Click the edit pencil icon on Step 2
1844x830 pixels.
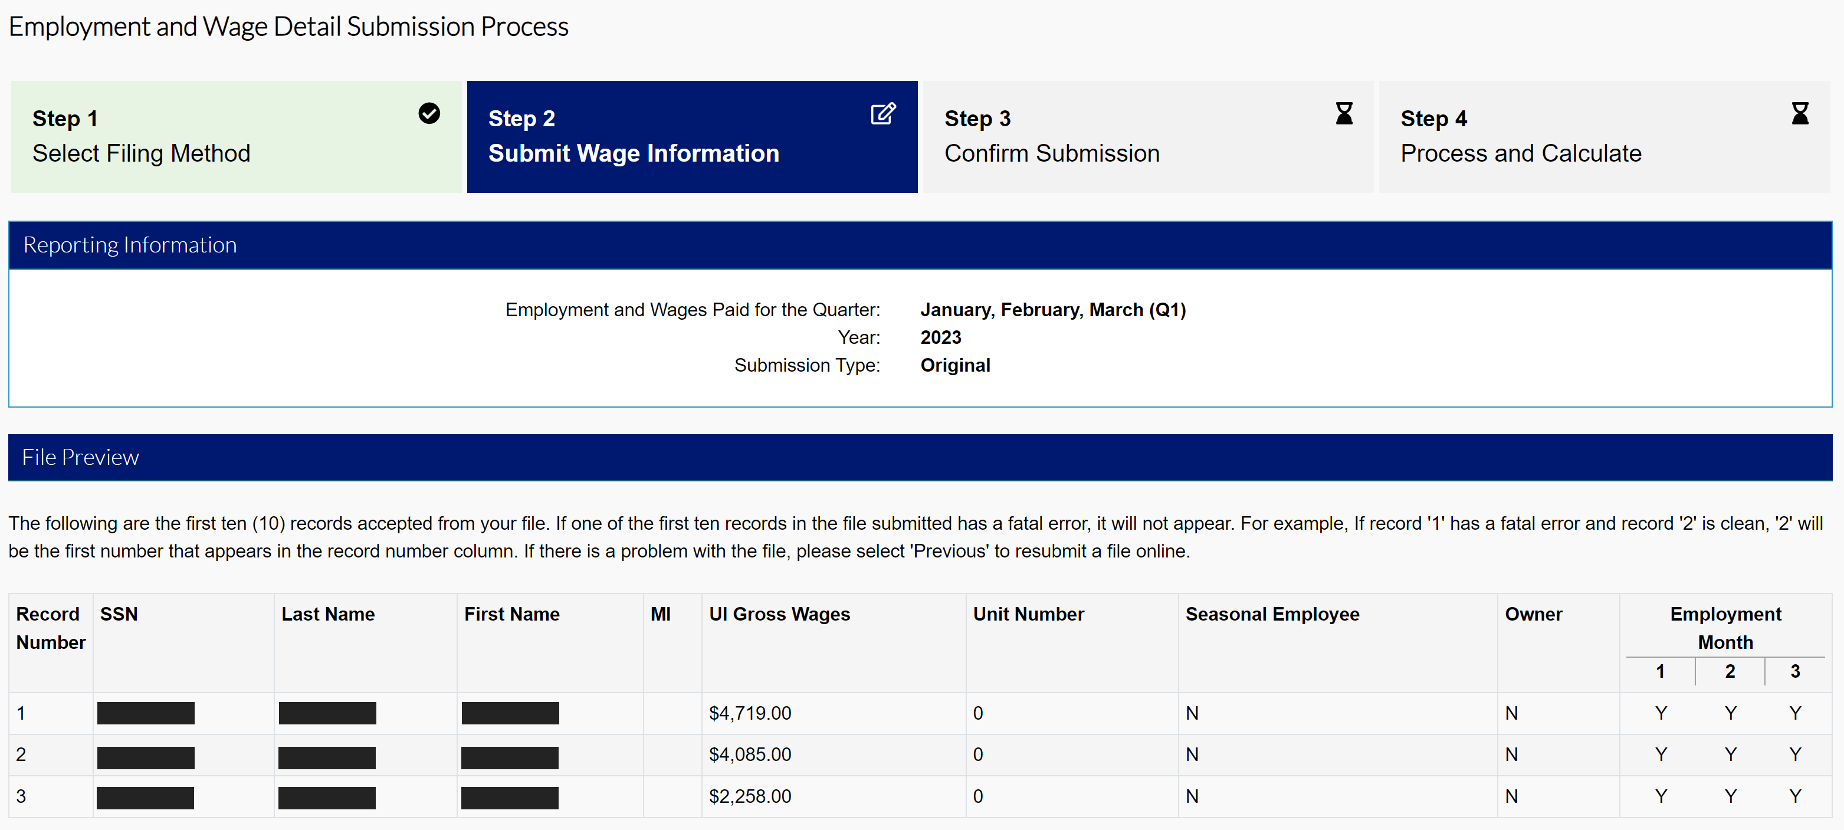coord(883,113)
